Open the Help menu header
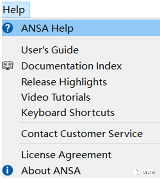Image resolution: width=160 pixels, height=179 pixels. pyautogui.click(x=16, y=10)
